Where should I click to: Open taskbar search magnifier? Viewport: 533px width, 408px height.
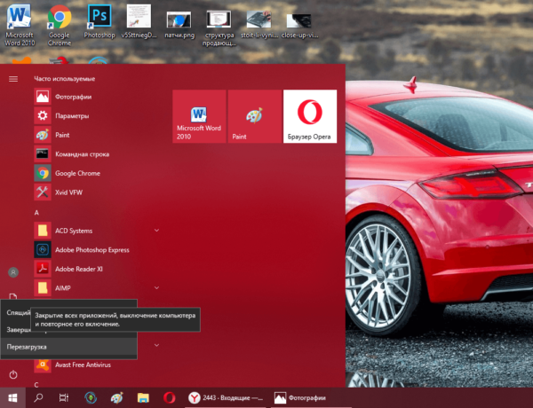[38, 397]
